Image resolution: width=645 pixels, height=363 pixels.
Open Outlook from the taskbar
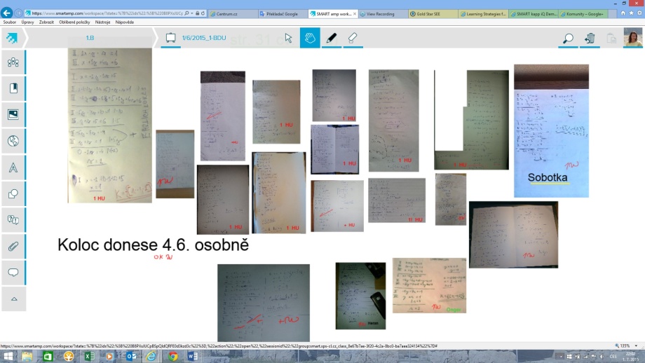131,356
